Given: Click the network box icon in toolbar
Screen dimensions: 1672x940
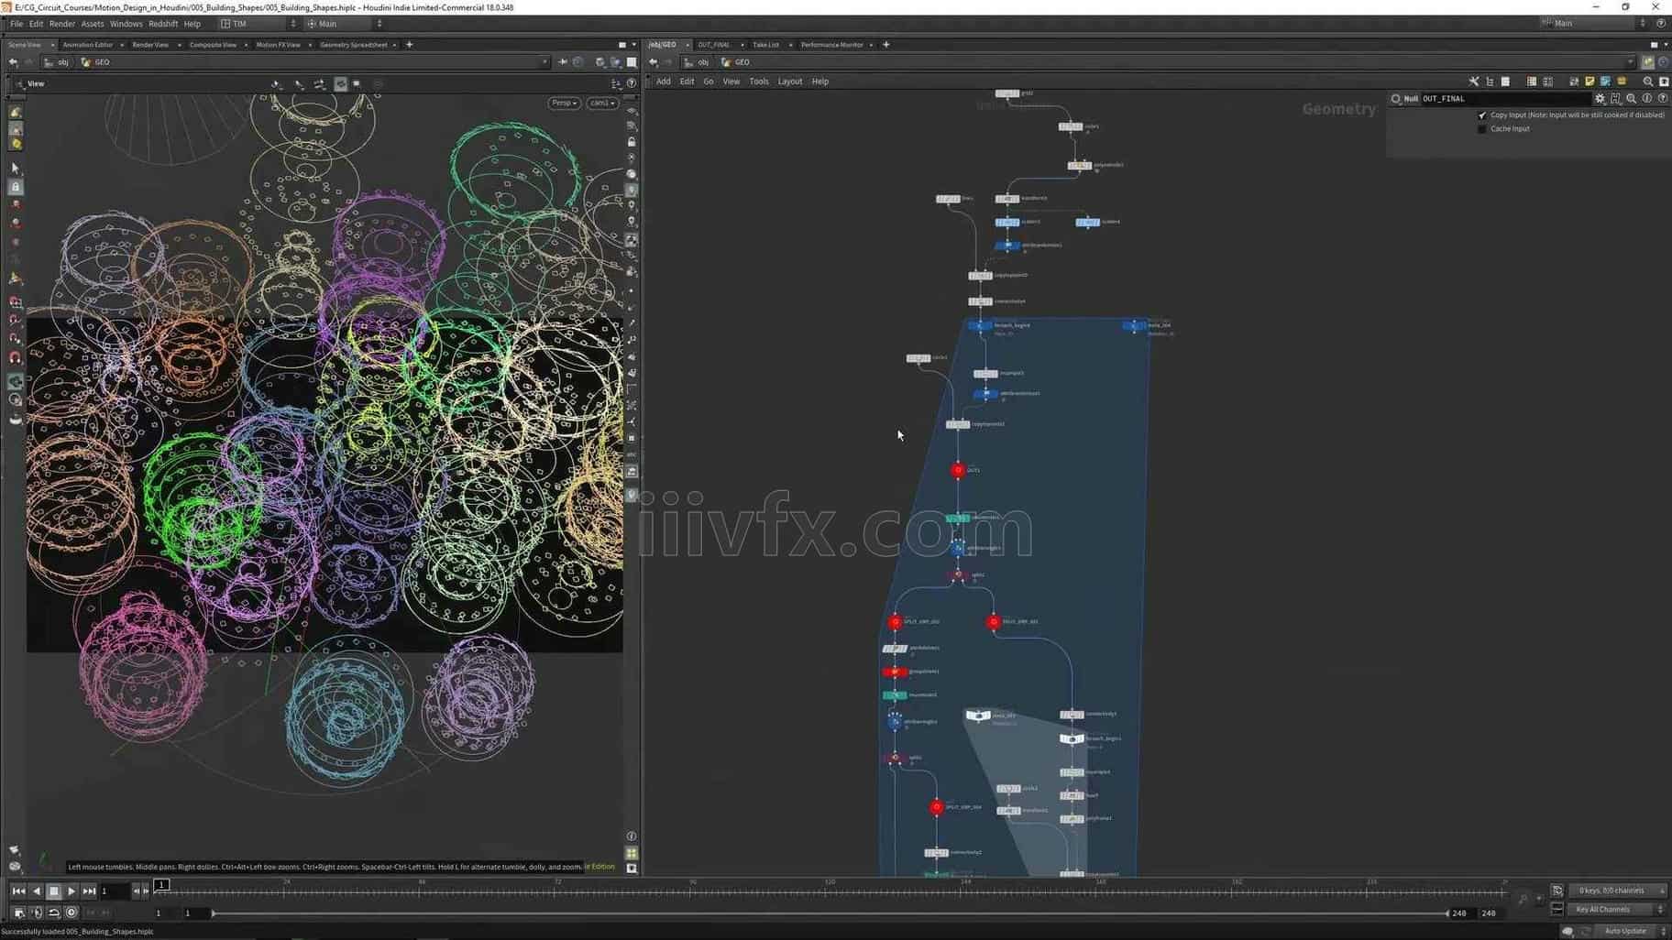Looking at the screenshot, I should 1605,82.
